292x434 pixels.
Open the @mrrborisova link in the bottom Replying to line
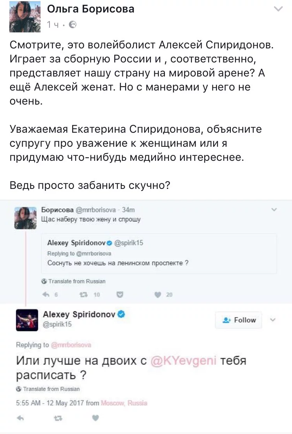(71, 345)
